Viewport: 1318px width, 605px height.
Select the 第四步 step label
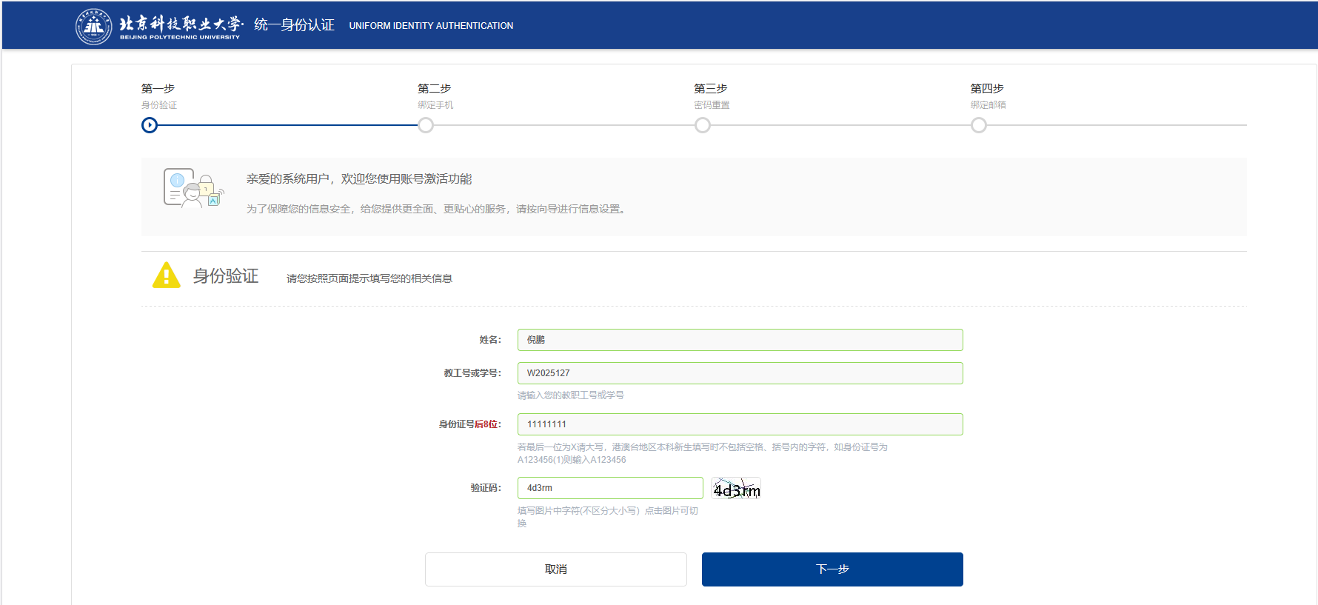pos(987,88)
